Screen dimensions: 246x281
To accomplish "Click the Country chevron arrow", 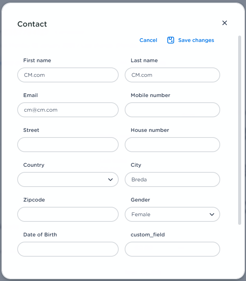I will pos(110,179).
